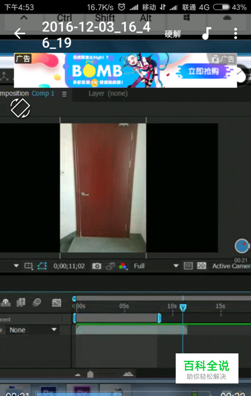The height and width of the screenshot is (396, 251).
Task: Click the Photoshop icon in the taskbar
Action: (48, 391)
